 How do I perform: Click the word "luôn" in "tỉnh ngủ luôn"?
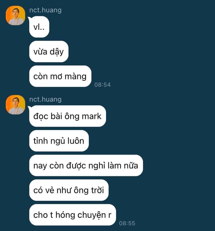76,141
